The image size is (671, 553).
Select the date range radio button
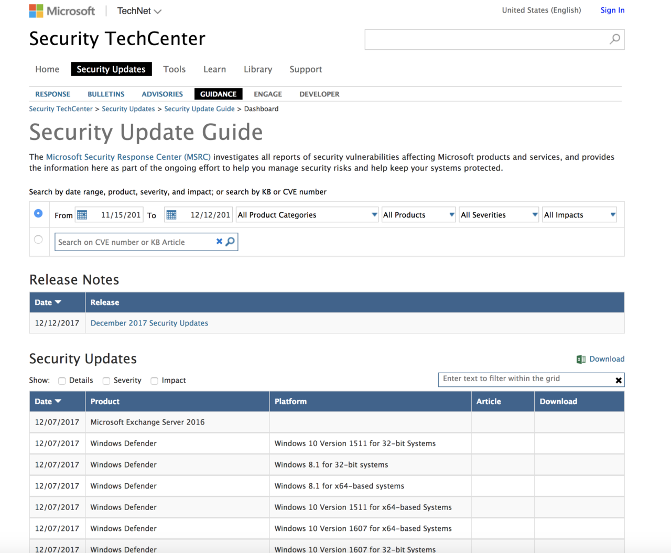point(38,213)
